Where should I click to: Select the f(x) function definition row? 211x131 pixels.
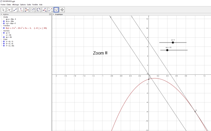(x=26, y=28)
